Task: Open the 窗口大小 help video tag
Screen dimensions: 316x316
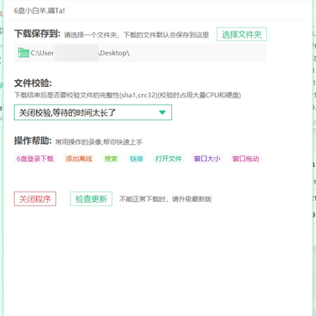Action: point(207,159)
